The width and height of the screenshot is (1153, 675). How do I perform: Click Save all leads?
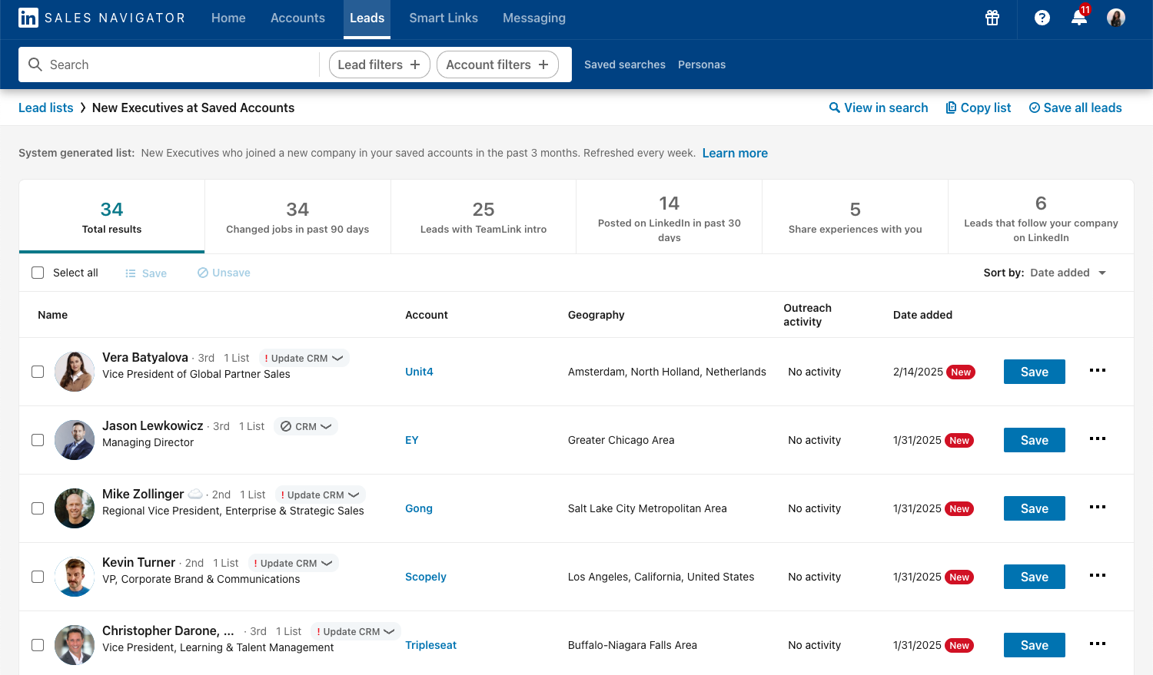point(1075,108)
